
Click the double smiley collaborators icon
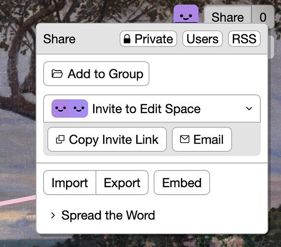coord(70,109)
